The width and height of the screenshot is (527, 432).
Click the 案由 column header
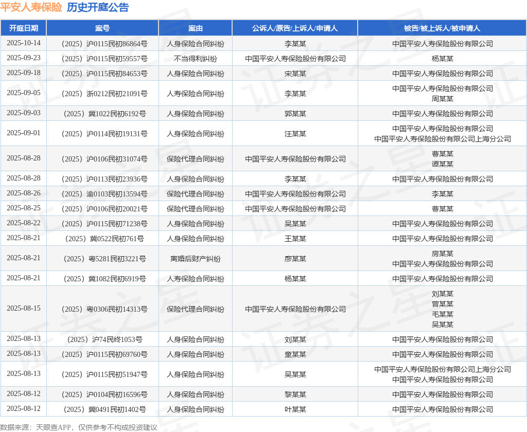pos(195,28)
